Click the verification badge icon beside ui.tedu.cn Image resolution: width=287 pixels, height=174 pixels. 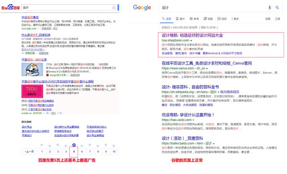click(48, 113)
